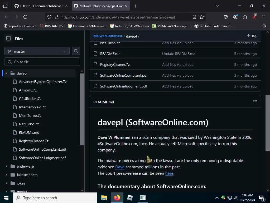Reload the current page

(x=25, y=17)
